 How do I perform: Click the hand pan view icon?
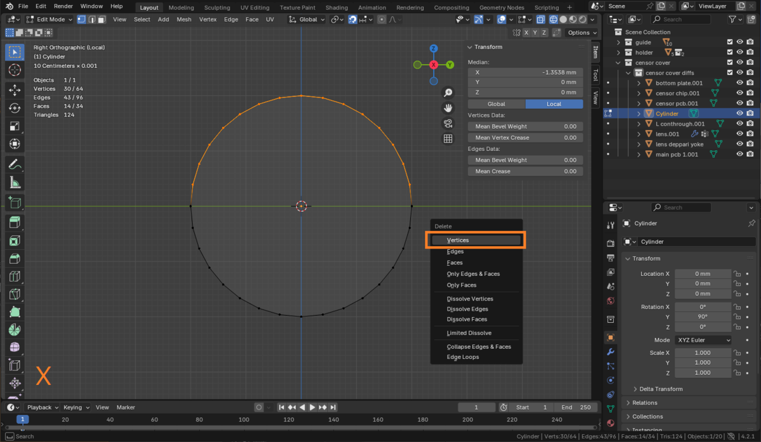click(x=448, y=108)
